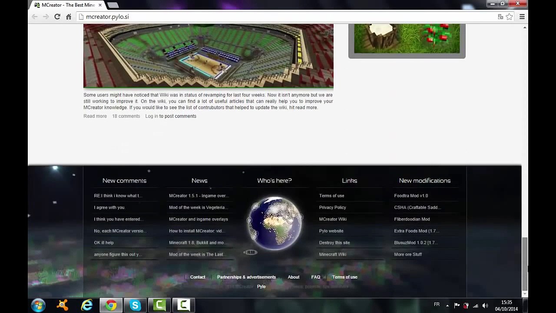556x313 pixels.
Task: Click About in footer menu
Action: [x=293, y=277]
